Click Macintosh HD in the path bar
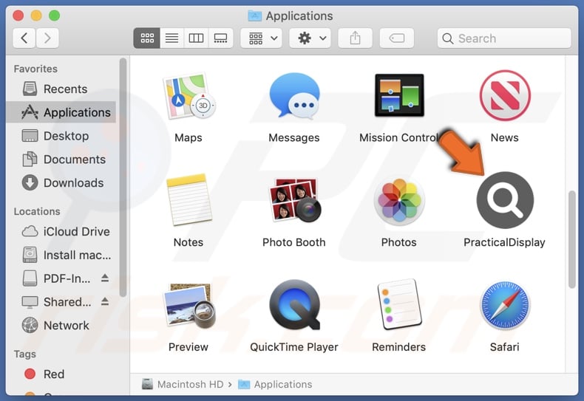Image resolution: width=584 pixels, height=401 pixels. (x=183, y=384)
